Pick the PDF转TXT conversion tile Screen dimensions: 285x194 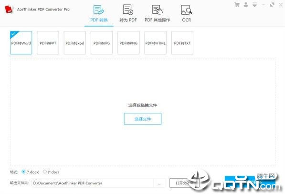182,43
